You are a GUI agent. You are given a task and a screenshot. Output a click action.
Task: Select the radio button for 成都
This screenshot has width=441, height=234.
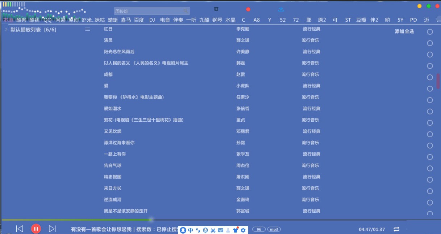(430, 77)
